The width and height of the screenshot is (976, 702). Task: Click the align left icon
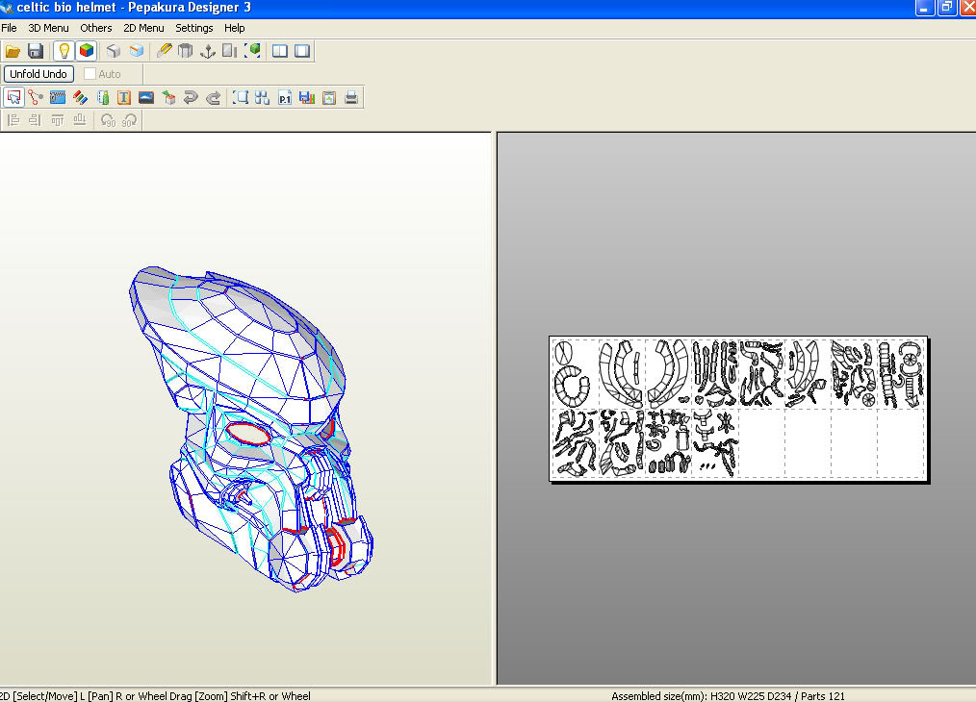coord(13,120)
